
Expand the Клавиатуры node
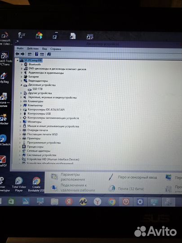pyautogui.click(x=21, y=101)
